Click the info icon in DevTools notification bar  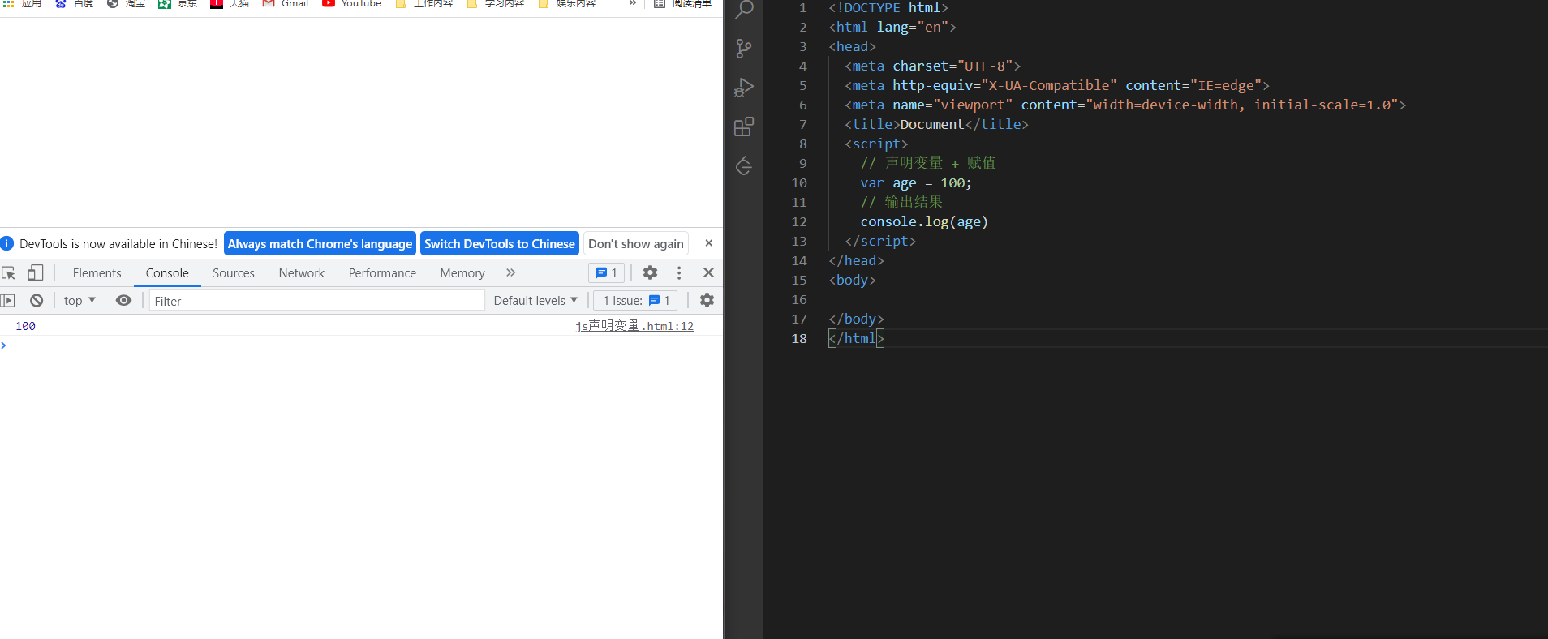pyautogui.click(x=7, y=243)
